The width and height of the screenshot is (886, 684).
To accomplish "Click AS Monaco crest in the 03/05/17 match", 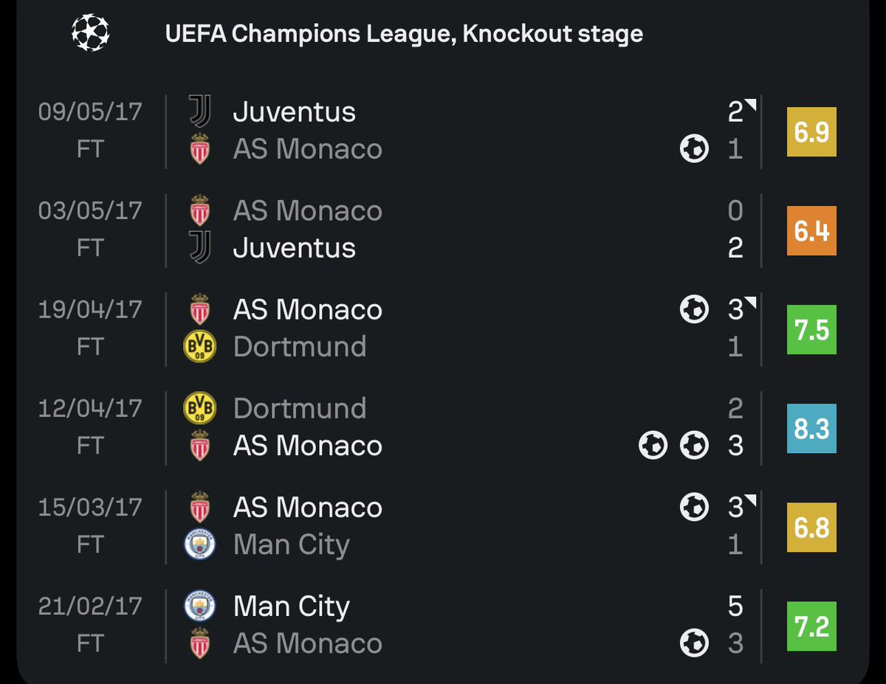I will coord(199,210).
